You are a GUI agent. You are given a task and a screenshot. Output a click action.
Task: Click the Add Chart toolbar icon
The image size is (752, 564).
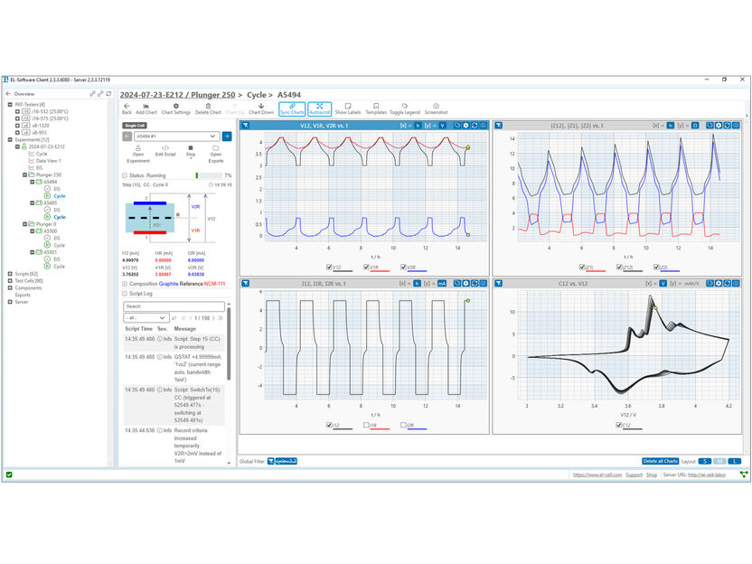[146, 108]
